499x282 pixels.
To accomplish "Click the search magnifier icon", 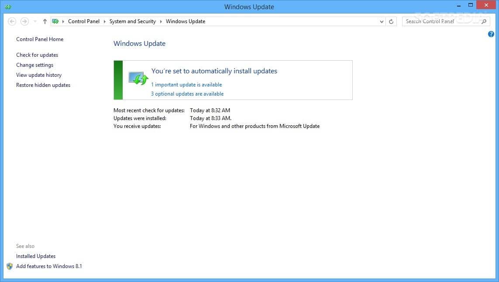I will click(484, 21).
